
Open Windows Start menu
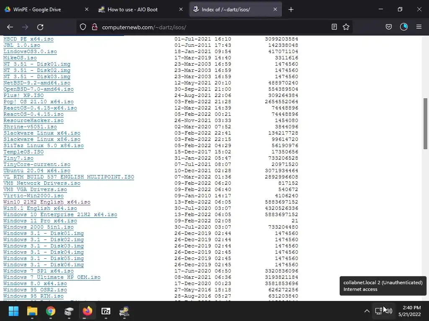click(13, 311)
